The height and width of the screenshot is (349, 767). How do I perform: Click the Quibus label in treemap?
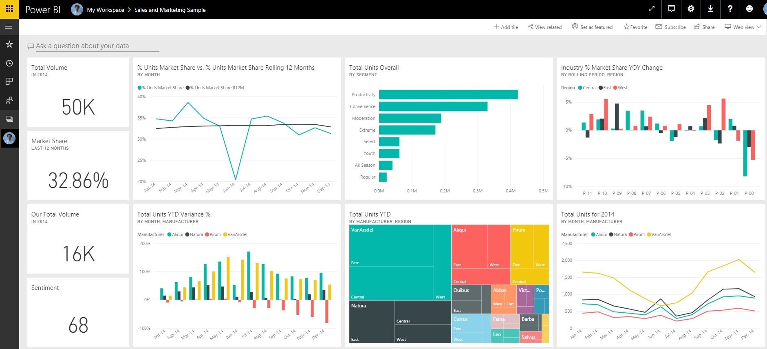point(461,290)
